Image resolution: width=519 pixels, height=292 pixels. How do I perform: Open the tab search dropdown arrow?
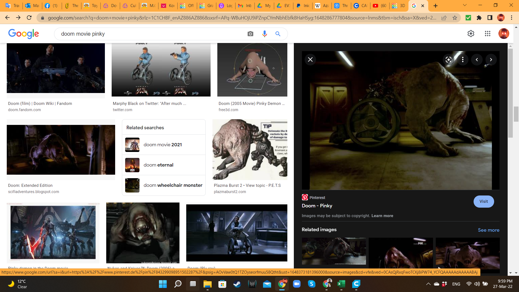coord(465,5)
